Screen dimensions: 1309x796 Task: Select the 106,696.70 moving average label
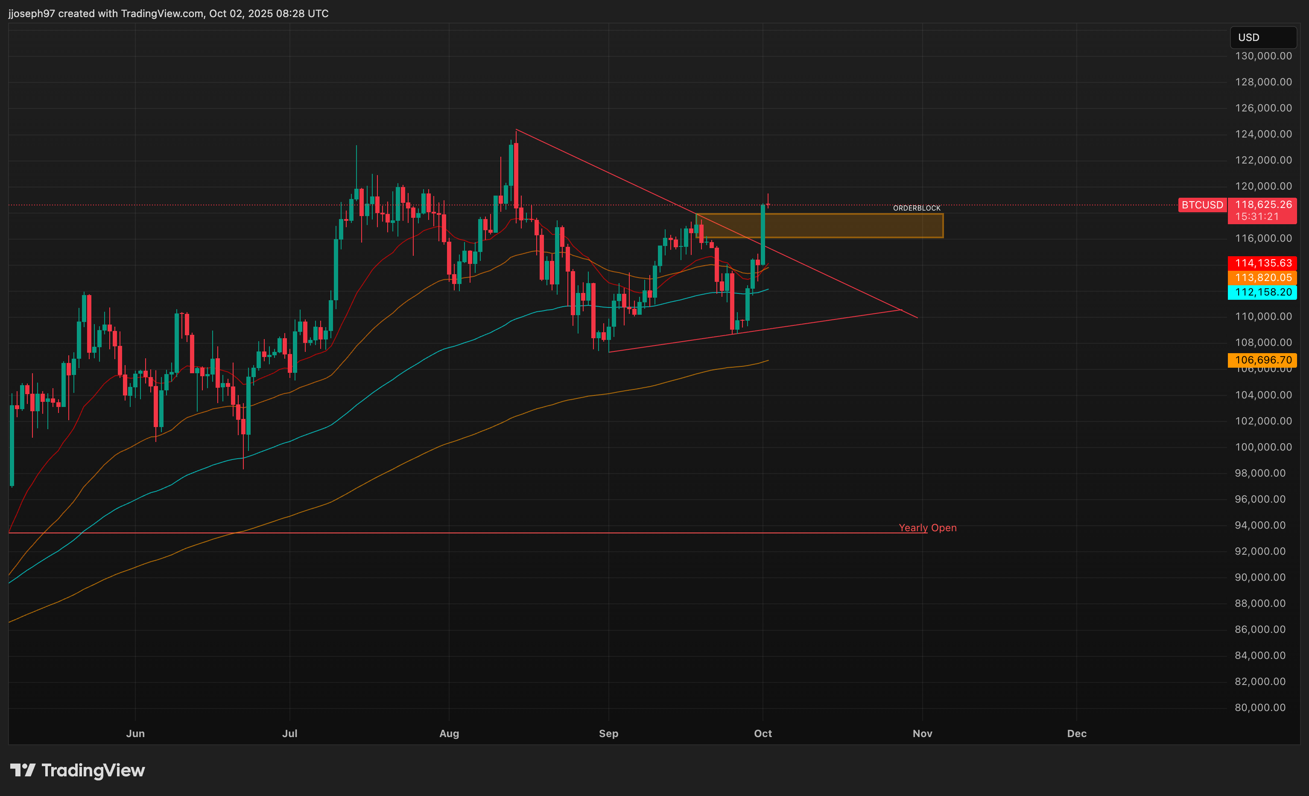click(x=1262, y=360)
